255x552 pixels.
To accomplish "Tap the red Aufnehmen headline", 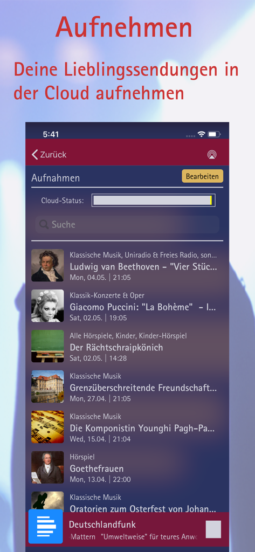I will (123, 27).
